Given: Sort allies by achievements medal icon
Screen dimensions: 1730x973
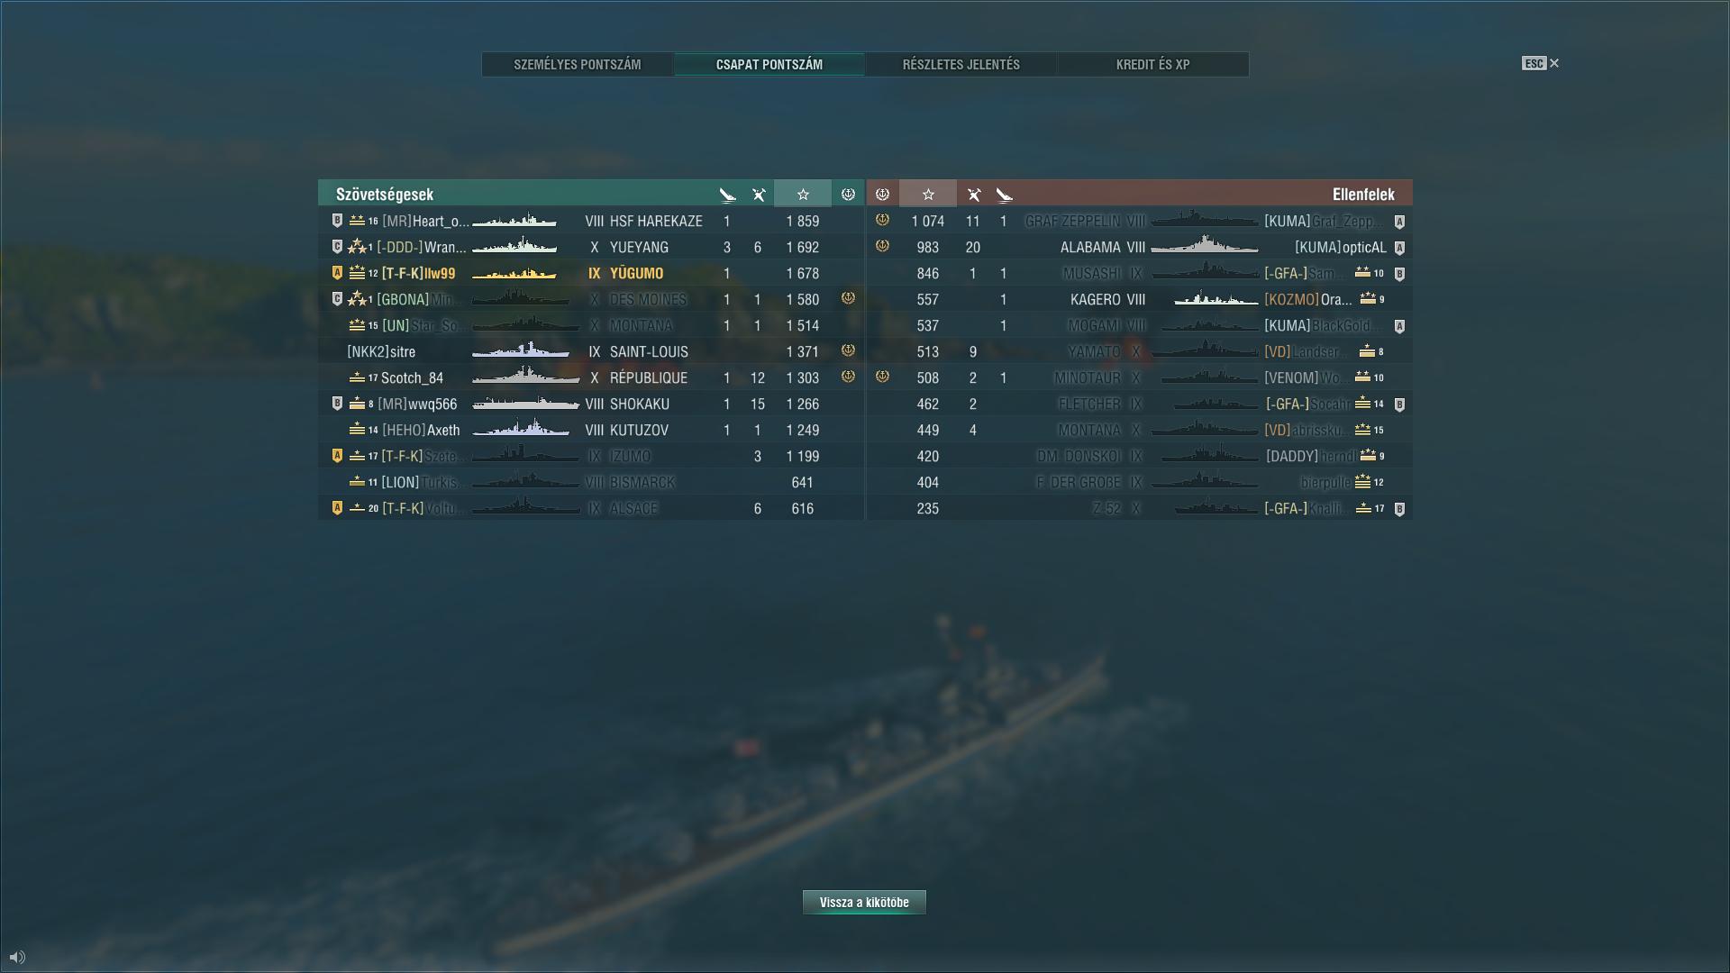Looking at the screenshot, I should [x=848, y=194].
